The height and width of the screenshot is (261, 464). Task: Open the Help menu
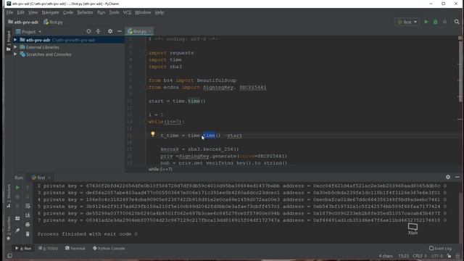[159, 12]
